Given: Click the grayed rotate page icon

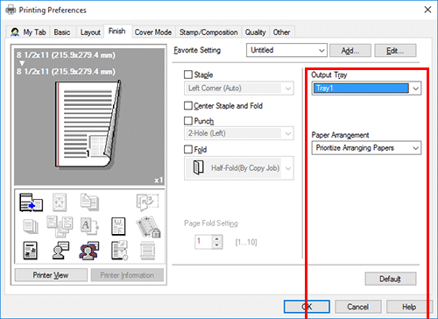Looking at the screenshot, I should (147, 202).
